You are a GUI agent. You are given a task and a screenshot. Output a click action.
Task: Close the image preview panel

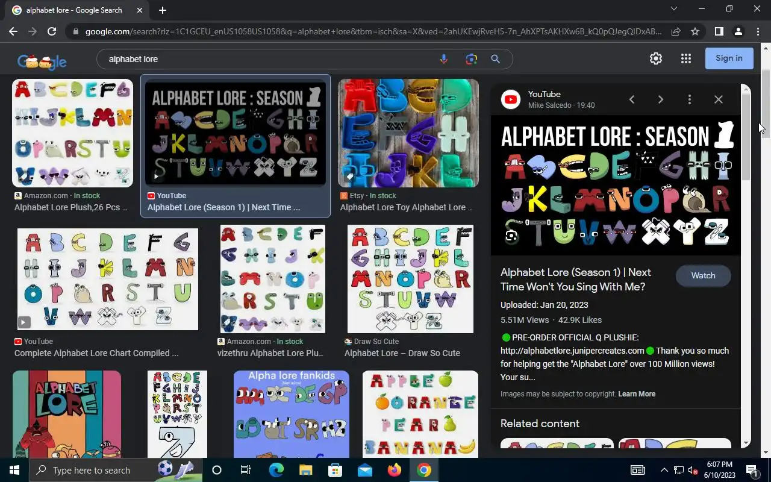point(719,99)
